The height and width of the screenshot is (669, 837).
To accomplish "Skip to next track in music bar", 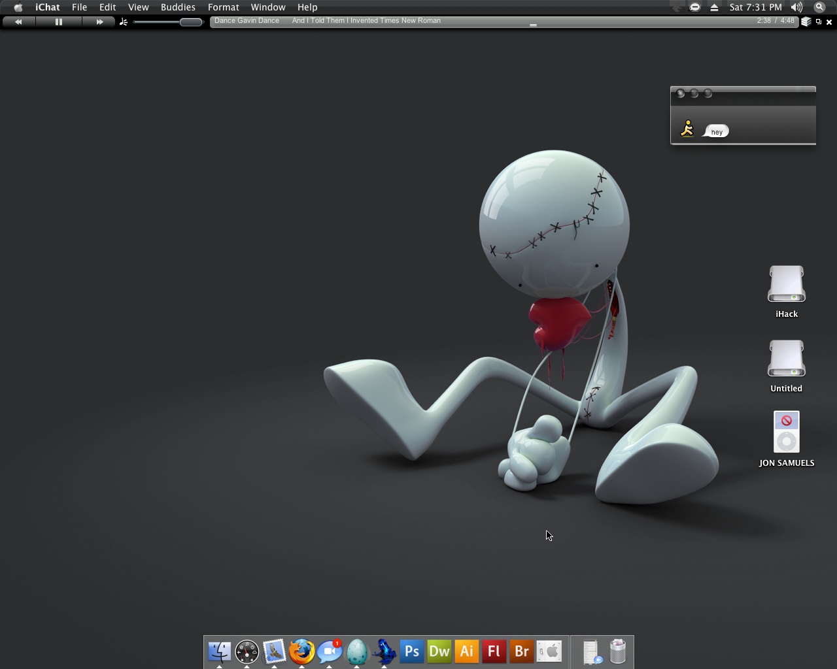I will coord(99,22).
